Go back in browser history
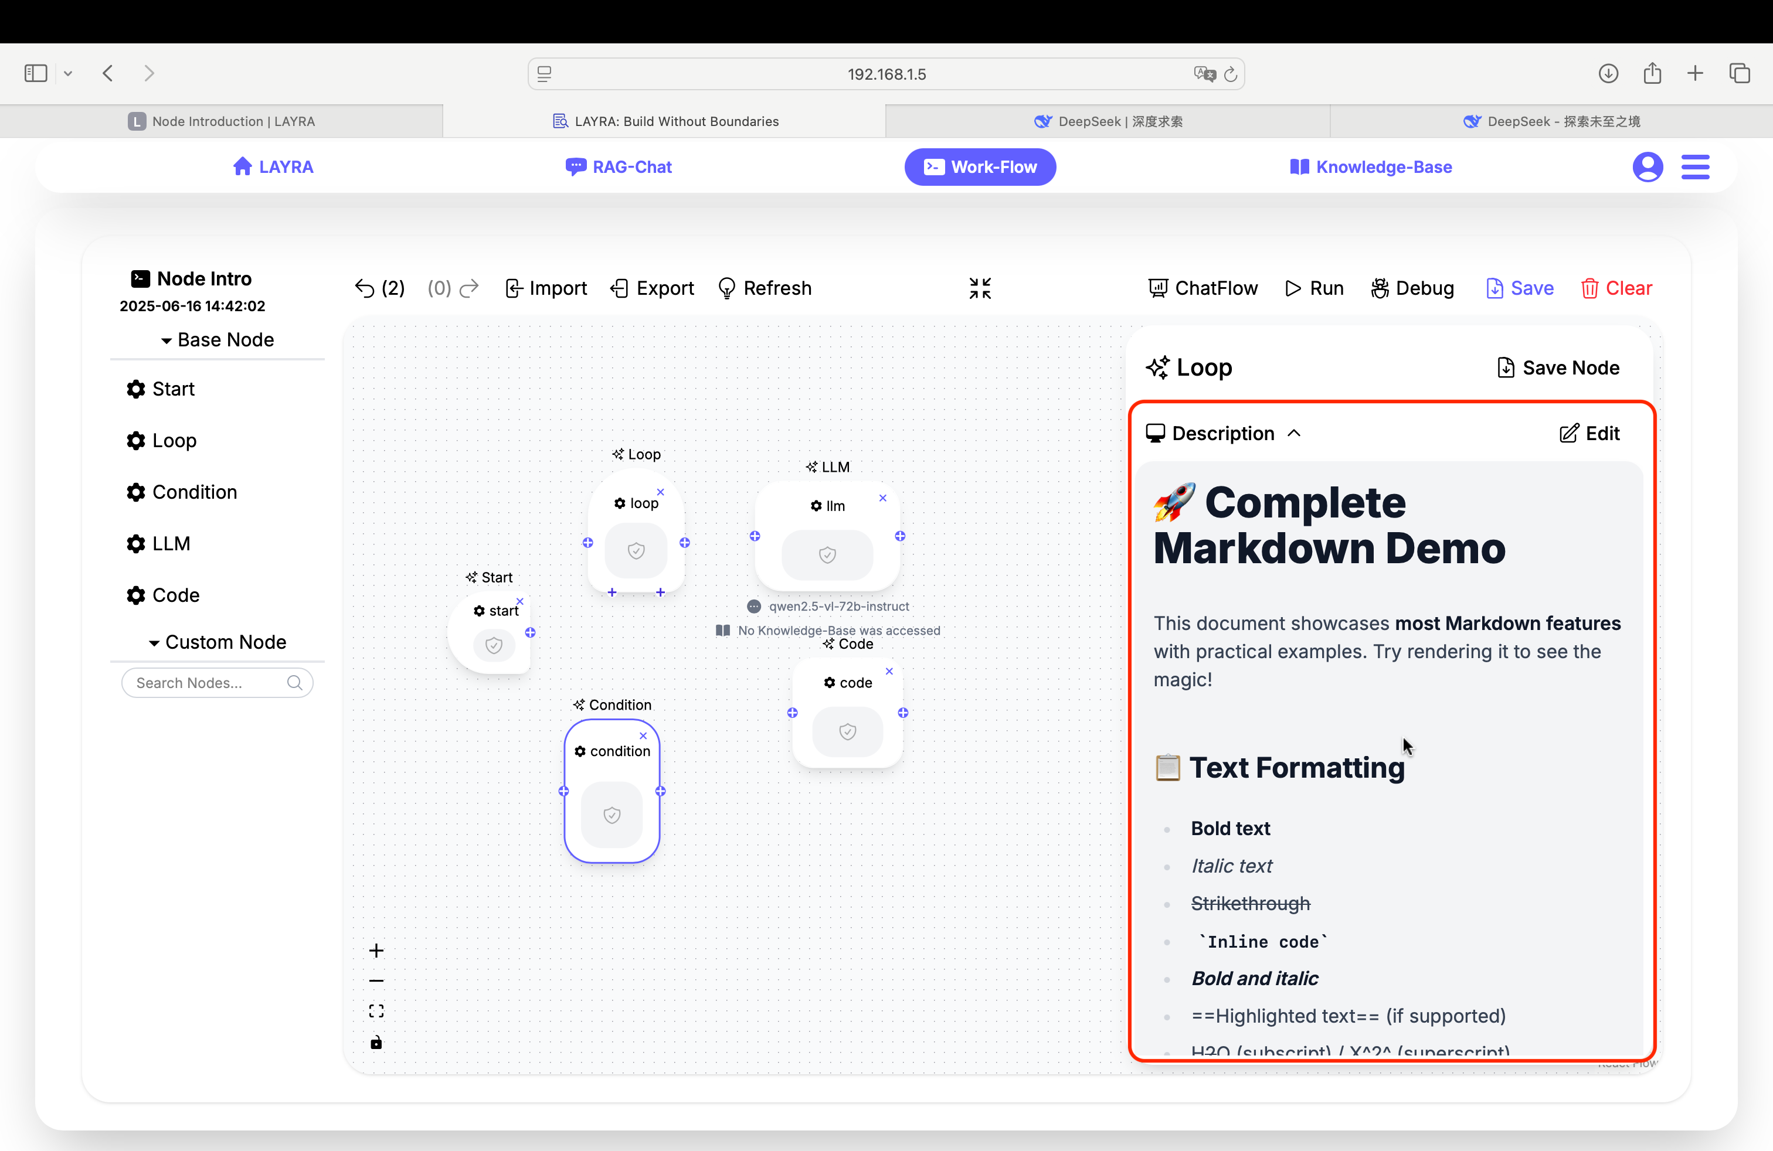1773x1151 pixels. coord(108,73)
